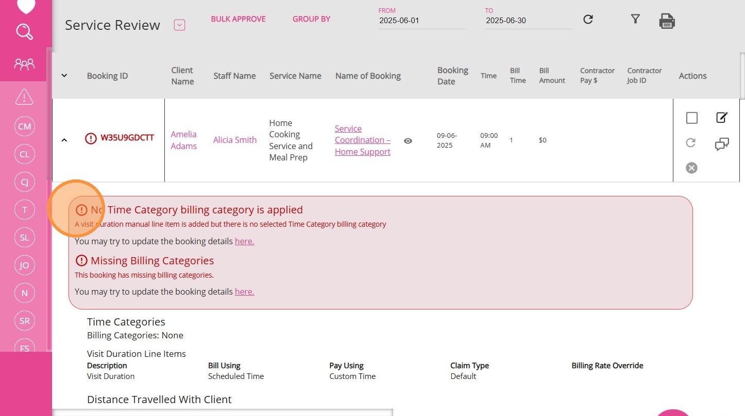Collapse the W35U9GDCTT booking row chevron

click(64, 139)
